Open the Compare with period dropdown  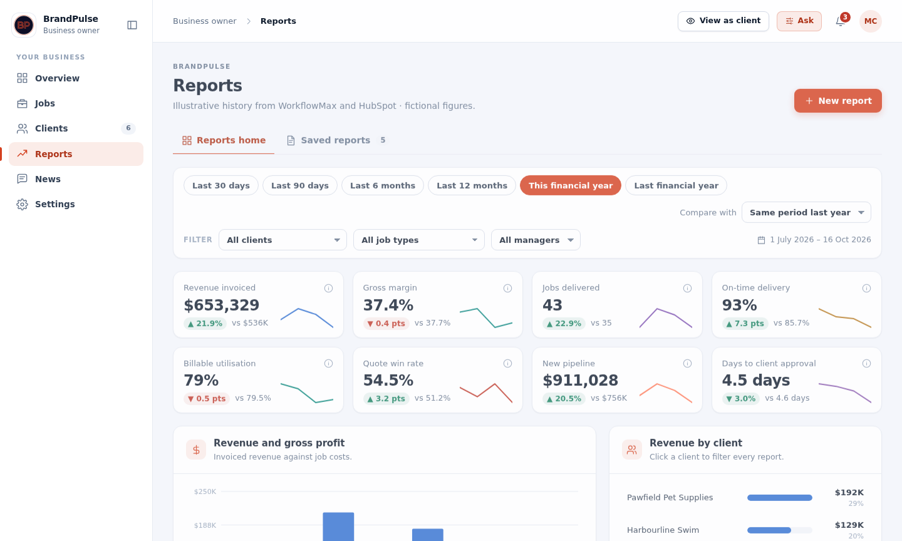tap(806, 212)
